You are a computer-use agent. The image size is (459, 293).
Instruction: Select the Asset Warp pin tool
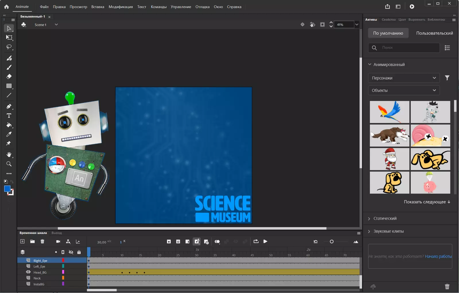pyautogui.click(x=9, y=143)
